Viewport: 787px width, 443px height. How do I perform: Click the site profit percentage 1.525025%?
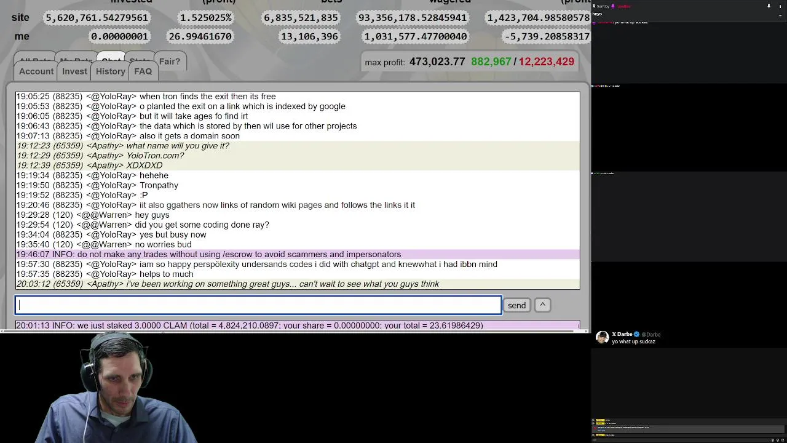(205, 17)
